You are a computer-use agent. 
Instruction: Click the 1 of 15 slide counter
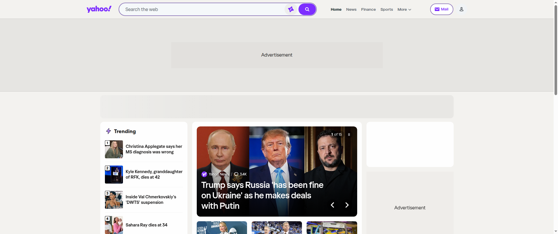[x=337, y=135]
